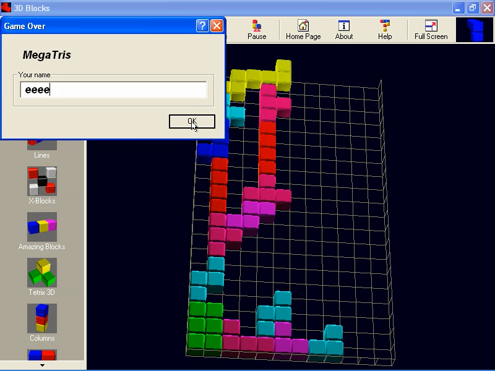
Task: Close the Game Over dialog
Action: pyautogui.click(x=217, y=25)
